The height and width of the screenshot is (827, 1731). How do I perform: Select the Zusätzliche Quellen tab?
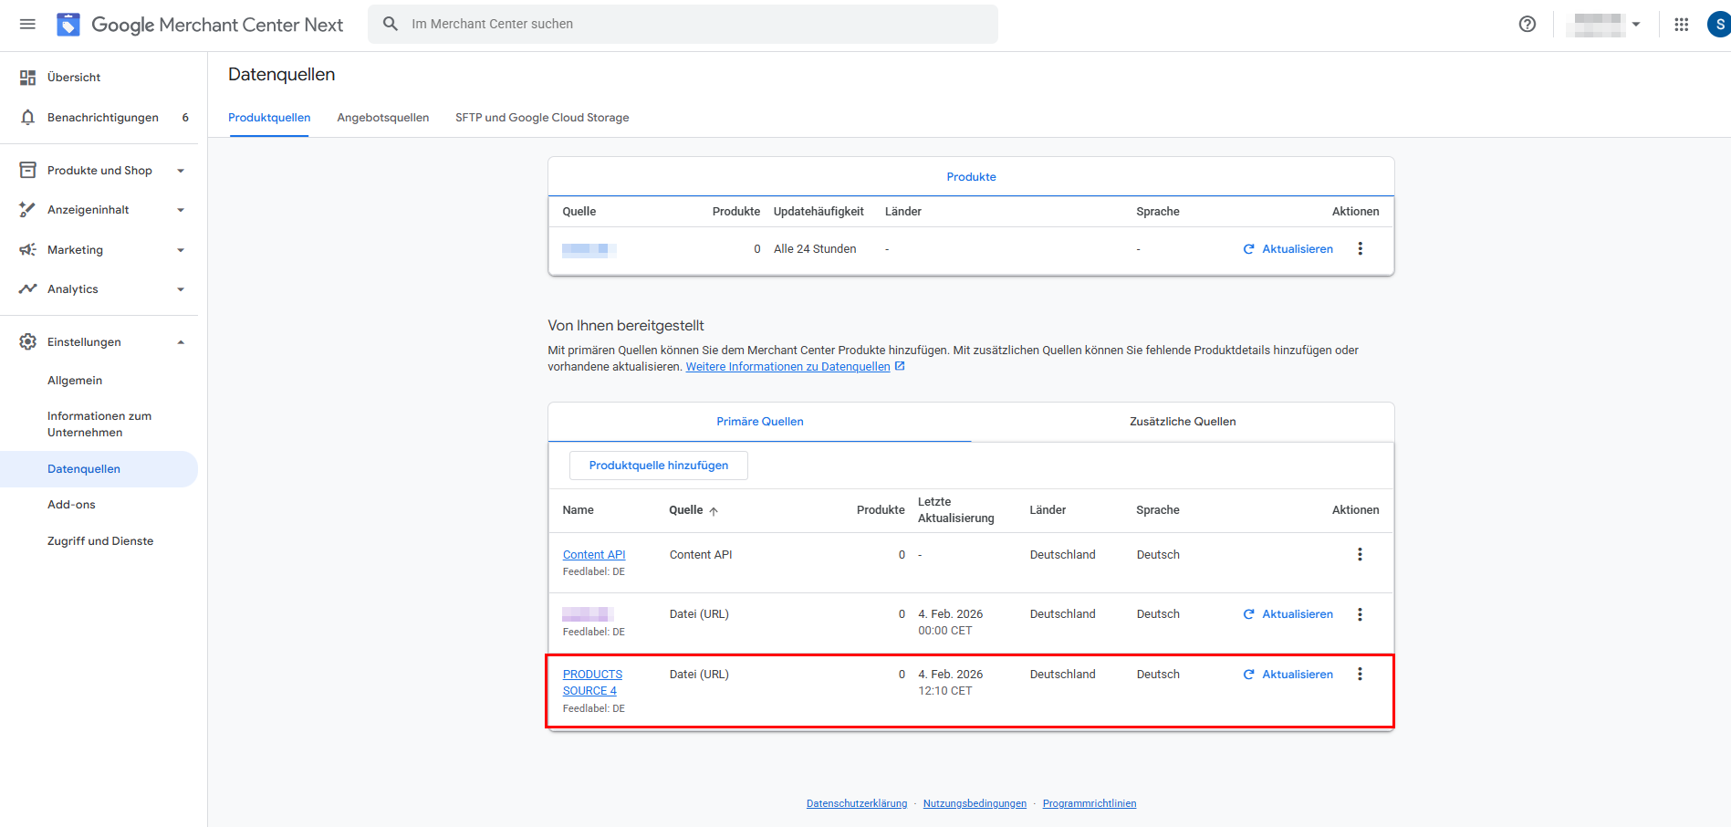click(1183, 422)
